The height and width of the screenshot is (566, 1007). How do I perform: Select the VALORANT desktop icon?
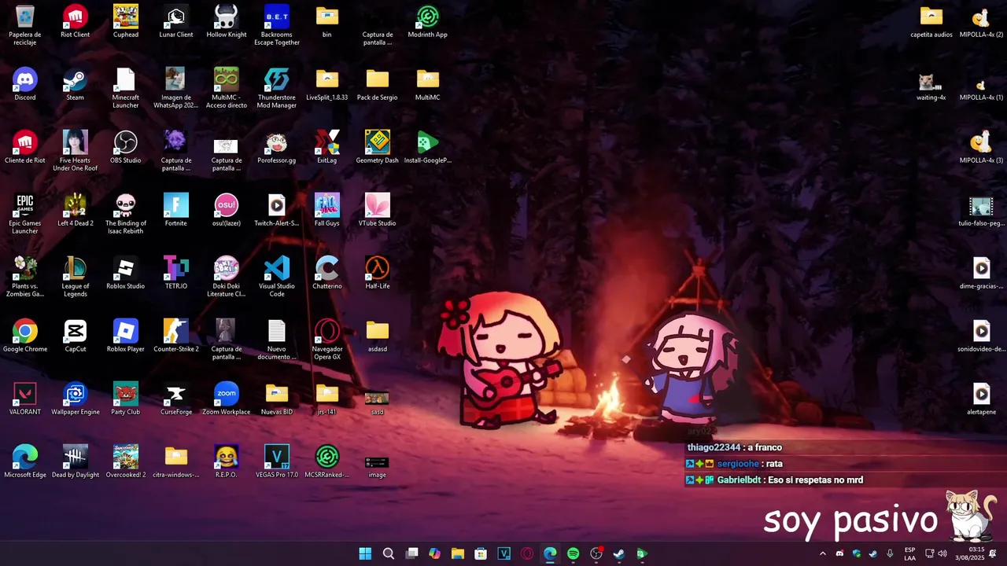[25, 399]
